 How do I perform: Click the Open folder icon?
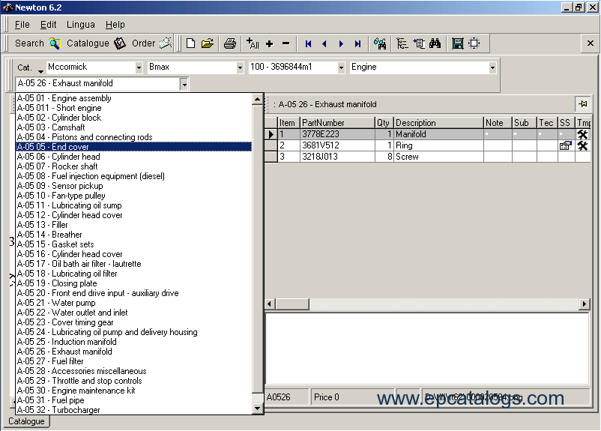208,43
